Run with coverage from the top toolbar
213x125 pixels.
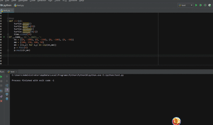[205, 5]
